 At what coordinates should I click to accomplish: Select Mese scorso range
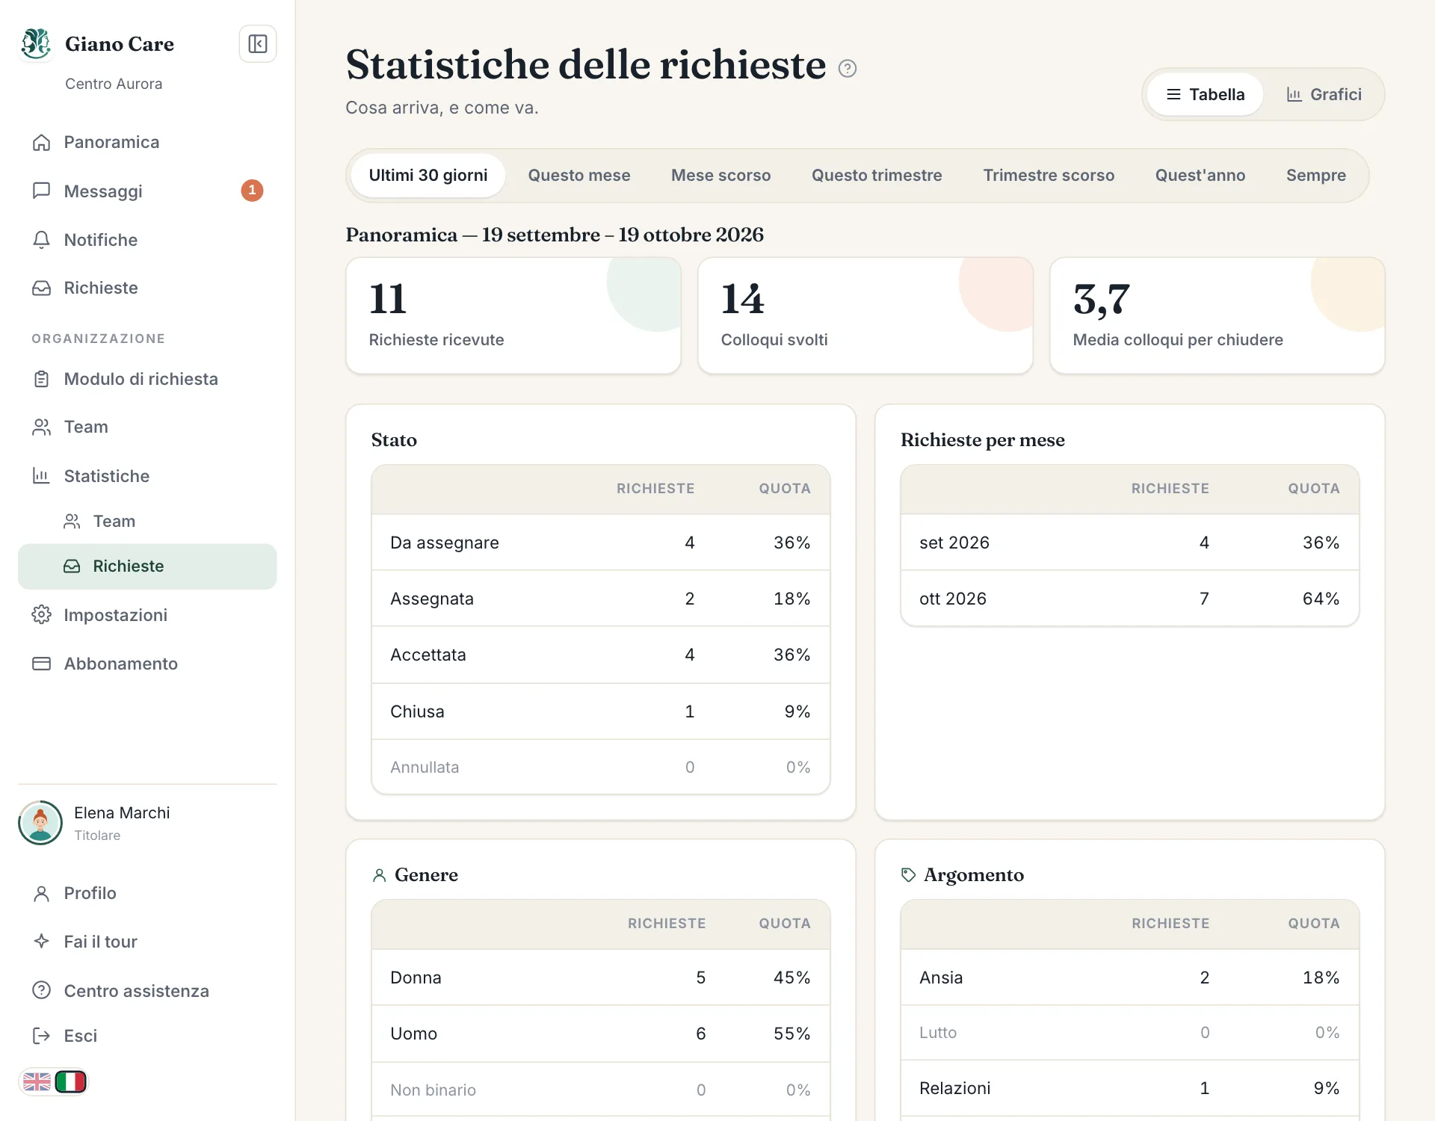coord(721,176)
